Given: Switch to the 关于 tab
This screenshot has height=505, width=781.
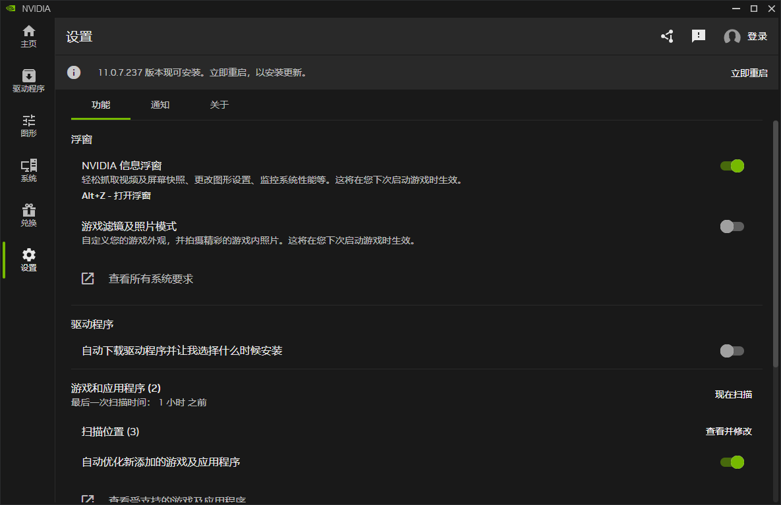Looking at the screenshot, I should click(x=219, y=105).
